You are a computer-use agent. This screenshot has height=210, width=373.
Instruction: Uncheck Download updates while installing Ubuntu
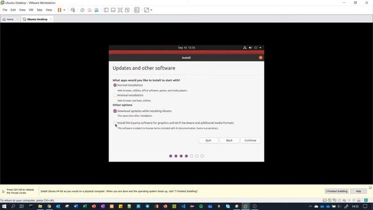coord(115,111)
